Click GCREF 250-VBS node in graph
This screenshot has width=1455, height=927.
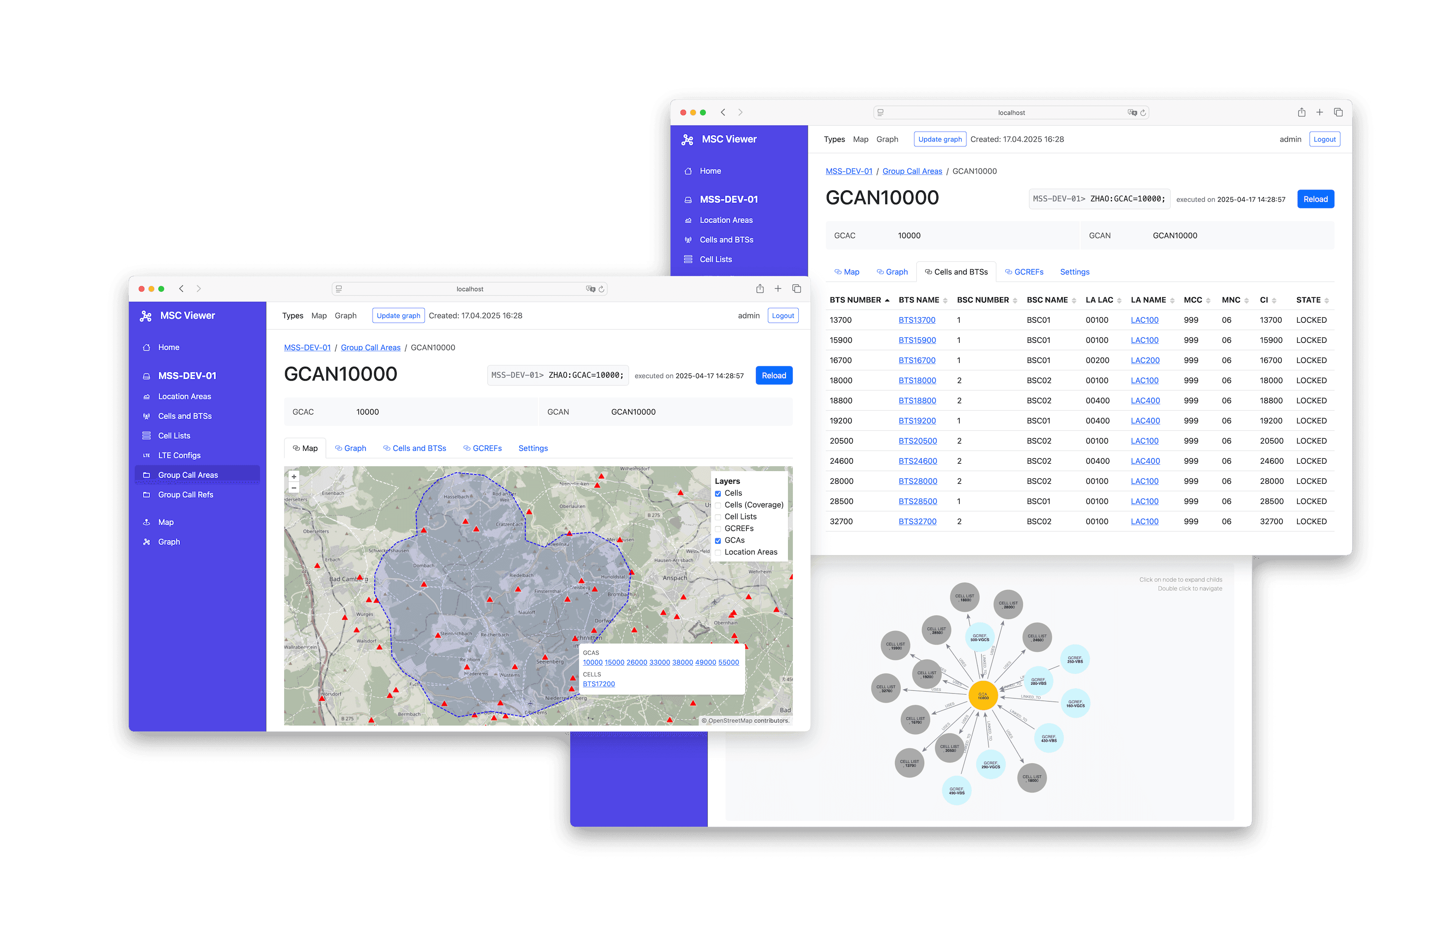tap(1075, 659)
